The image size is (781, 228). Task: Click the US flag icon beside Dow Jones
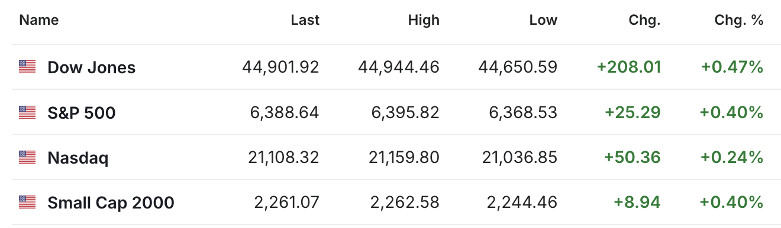[x=27, y=67]
